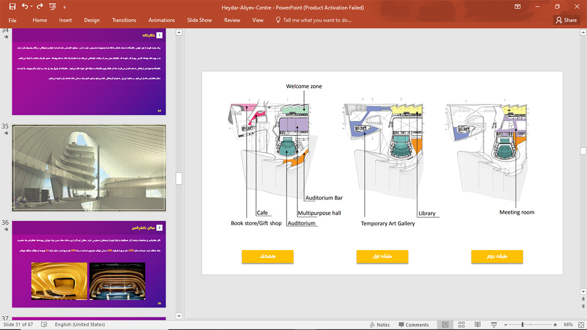Click "Slide 31 of 67" status indicator
This screenshot has width=587, height=330.
(18, 325)
